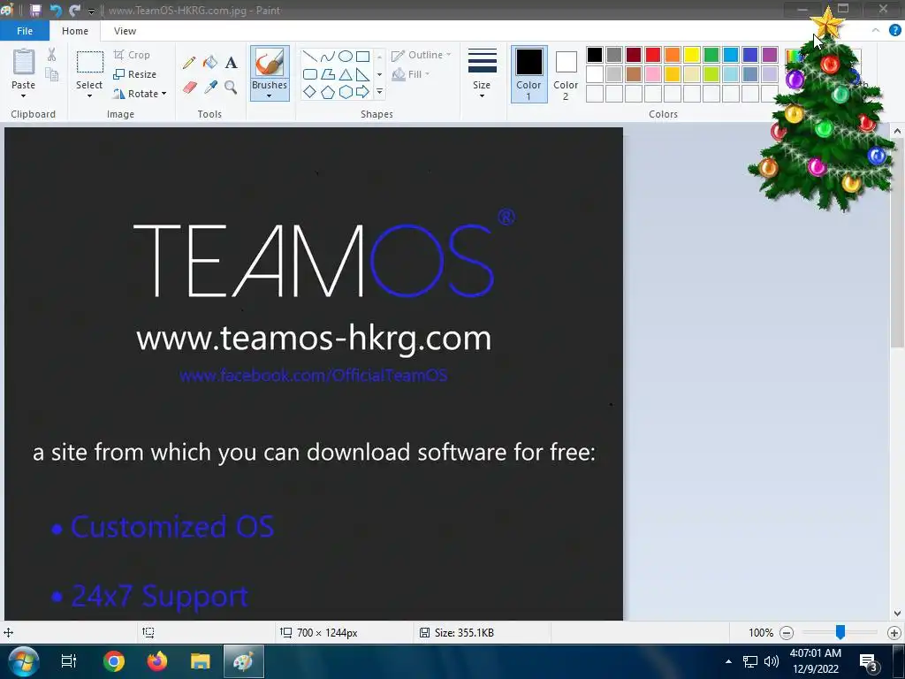Select Color 2 background box
905x679 pixels.
(566, 74)
